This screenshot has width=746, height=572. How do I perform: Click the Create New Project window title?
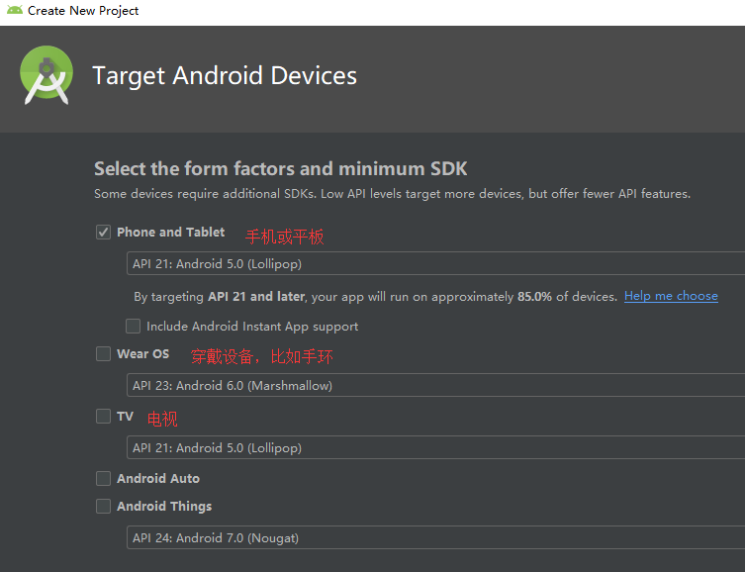pos(83,11)
